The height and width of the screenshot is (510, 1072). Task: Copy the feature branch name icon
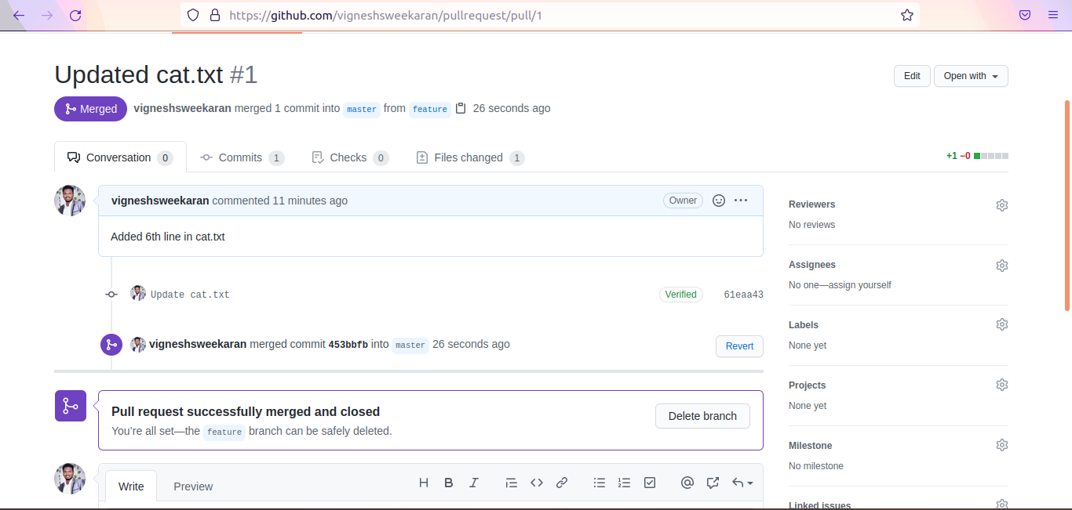coord(461,109)
